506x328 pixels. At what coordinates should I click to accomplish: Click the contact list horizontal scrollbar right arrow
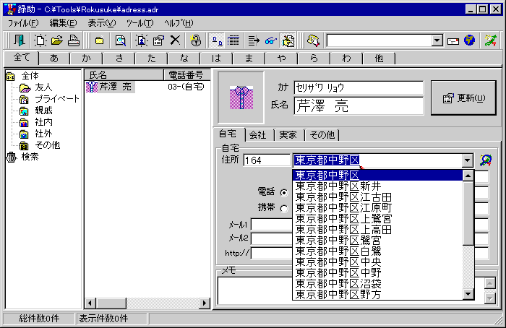pos(205,303)
